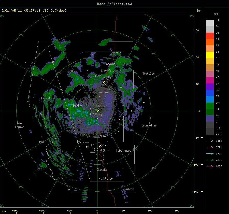Click the 80 dBZ legend value
Image resolution: width=229 pixels, height=214 pixels.
(x=217, y=20)
